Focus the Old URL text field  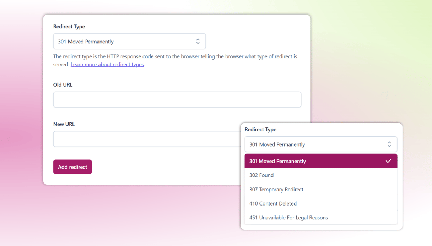point(177,100)
